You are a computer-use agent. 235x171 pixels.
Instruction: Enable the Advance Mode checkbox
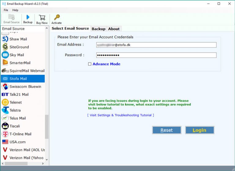pos(90,64)
